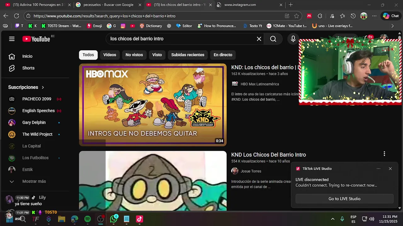Open the Extensions puzzle icon
The width and height of the screenshot is (403, 226).
point(320,16)
